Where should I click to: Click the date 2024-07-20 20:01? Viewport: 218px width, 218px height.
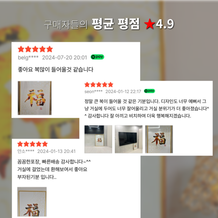point(65,57)
